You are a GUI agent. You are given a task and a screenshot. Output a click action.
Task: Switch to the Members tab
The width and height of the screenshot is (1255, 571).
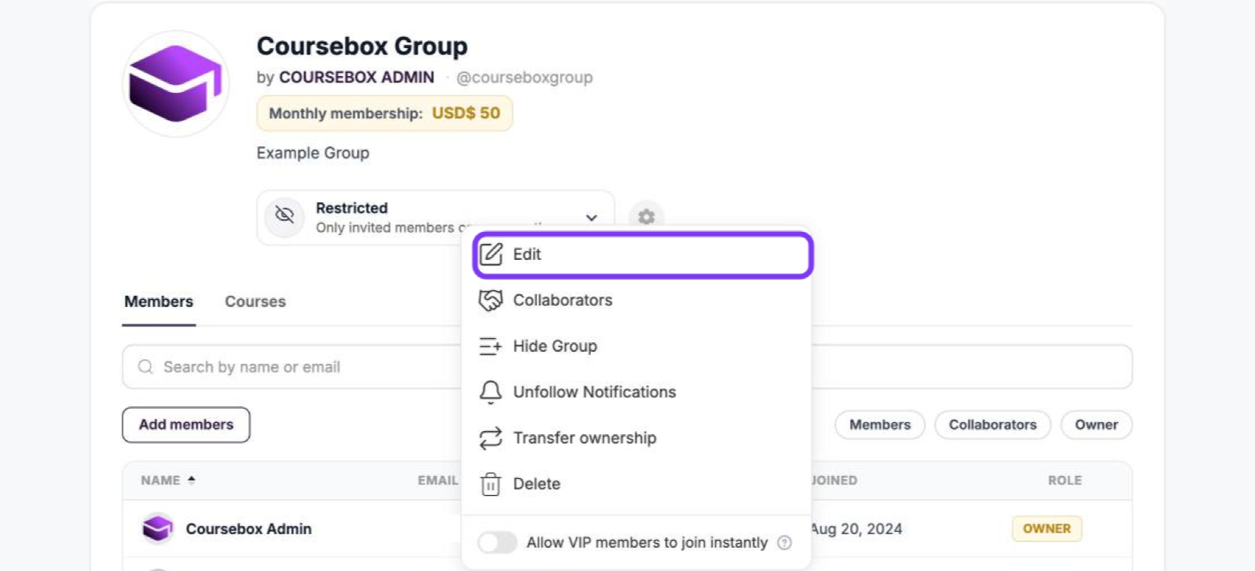pyautogui.click(x=158, y=302)
